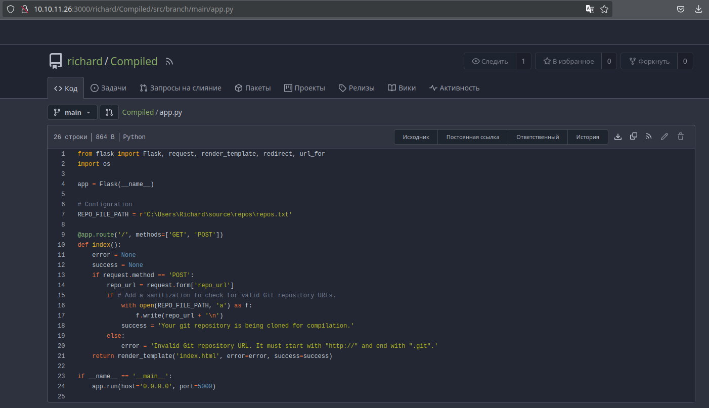Image resolution: width=709 pixels, height=408 pixels.
Task: Click the tracking protection shield icon
Action: (11, 9)
